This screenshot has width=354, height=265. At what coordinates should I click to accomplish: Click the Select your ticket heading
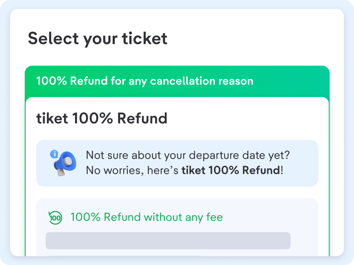97,38
